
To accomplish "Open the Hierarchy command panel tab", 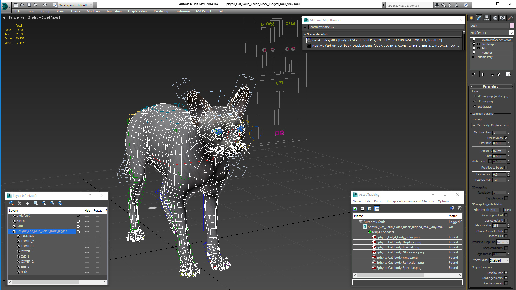I will click(x=487, y=18).
